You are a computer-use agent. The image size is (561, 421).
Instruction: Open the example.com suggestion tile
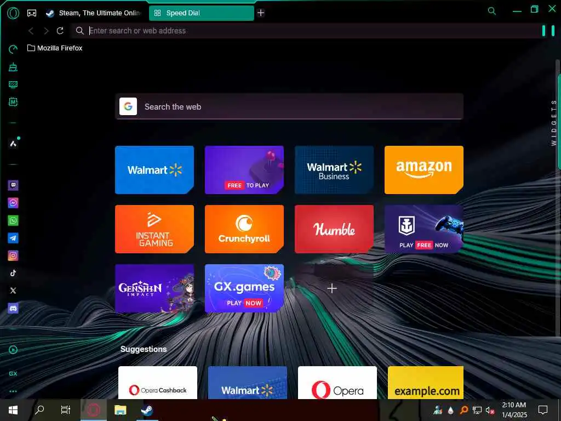pyautogui.click(x=426, y=383)
